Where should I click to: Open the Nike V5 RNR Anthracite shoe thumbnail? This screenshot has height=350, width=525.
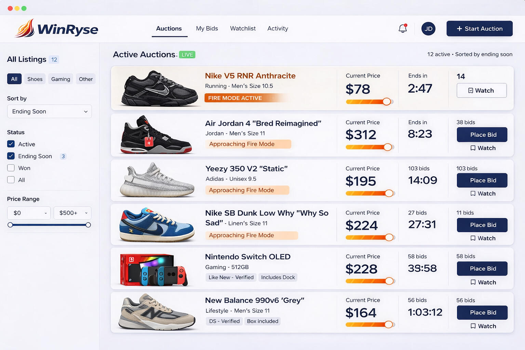click(159, 88)
